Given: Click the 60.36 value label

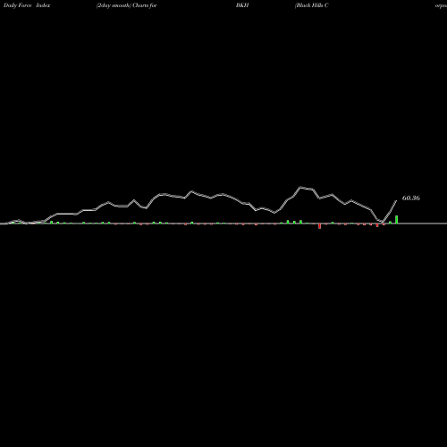Looking at the screenshot, I should click(x=411, y=198).
